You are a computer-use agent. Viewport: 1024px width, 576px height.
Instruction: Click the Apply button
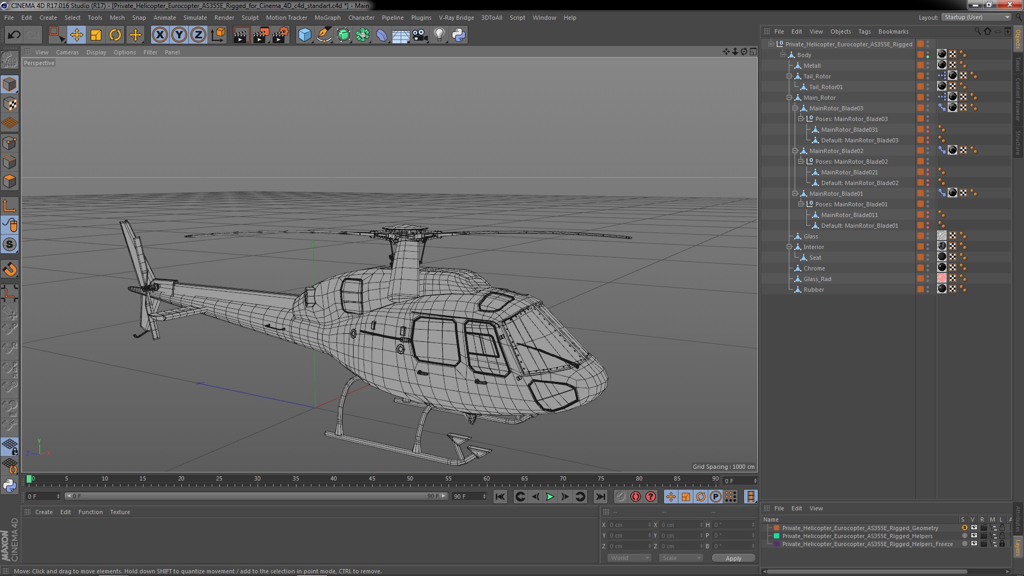click(x=733, y=558)
